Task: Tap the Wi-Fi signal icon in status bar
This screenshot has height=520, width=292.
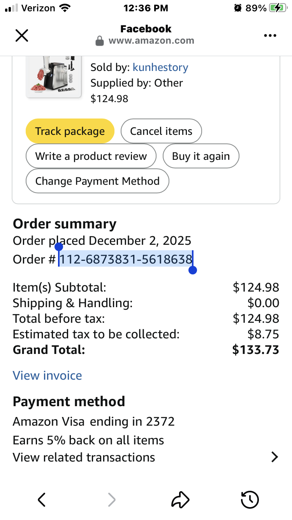Action: click(65, 8)
